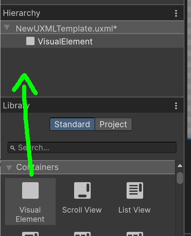Select the Visual Element container icon
The height and width of the screenshot is (236, 191).
[x=30, y=190]
